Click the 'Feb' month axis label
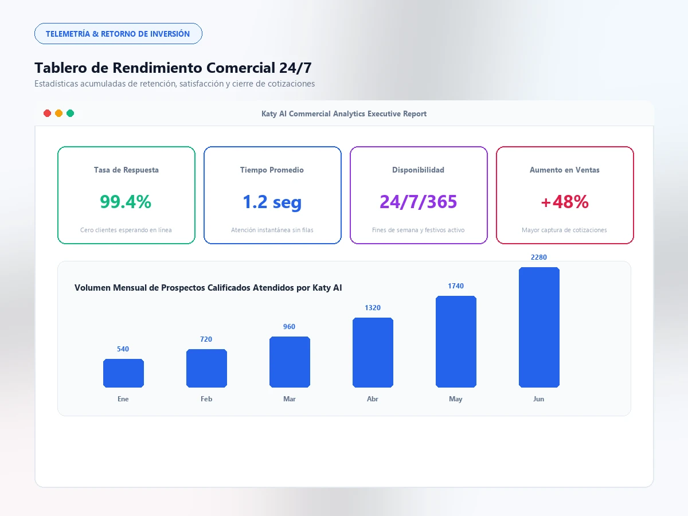688x516 pixels. pos(206,399)
